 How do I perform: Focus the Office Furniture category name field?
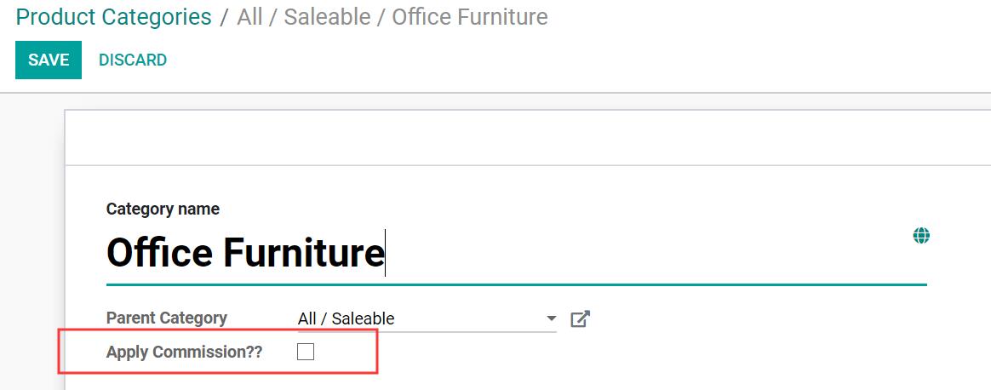pyautogui.click(x=516, y=253)
